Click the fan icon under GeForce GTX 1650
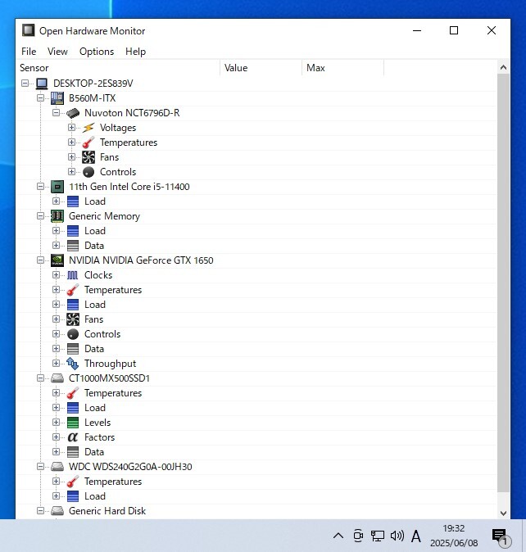Viewport: 526px width, 552px height. point(73,319)
